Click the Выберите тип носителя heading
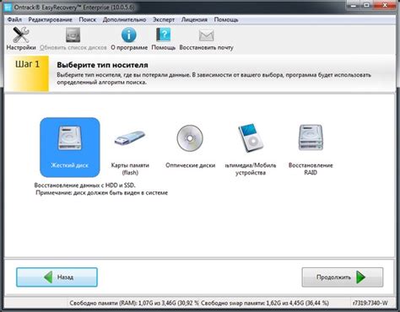The width and height of the screenshot is (400, 312). point(102,65)
